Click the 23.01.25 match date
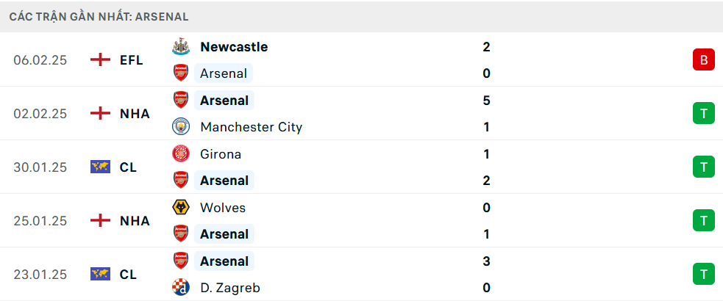The height and width of the screenshot is (301, 723). (40, 275)
